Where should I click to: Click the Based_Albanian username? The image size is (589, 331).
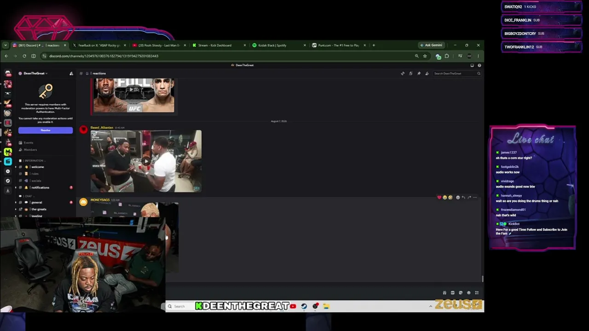102,127
